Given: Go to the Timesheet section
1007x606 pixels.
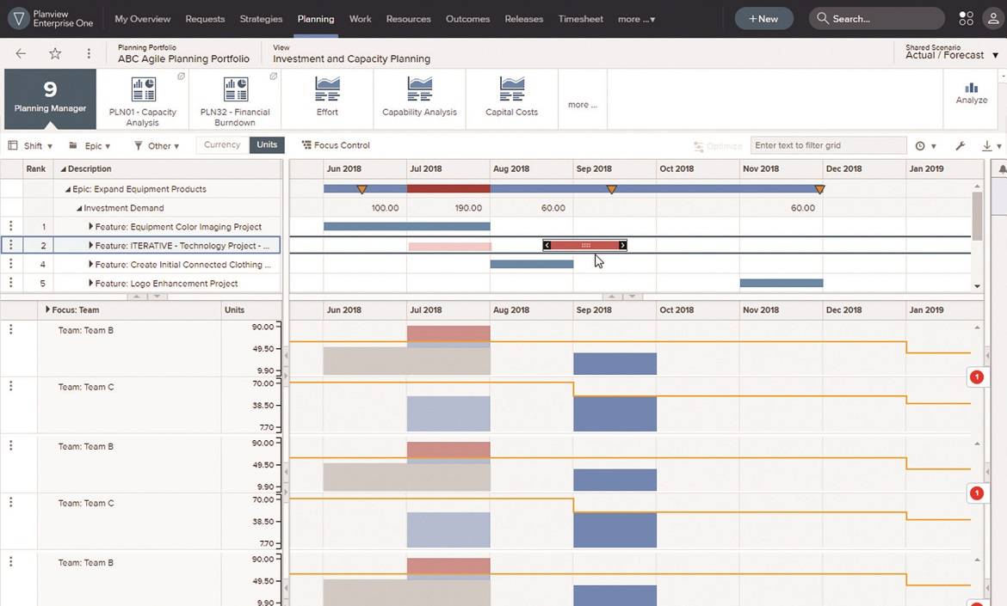Looking at the screenshot, I should click(580, 18).
